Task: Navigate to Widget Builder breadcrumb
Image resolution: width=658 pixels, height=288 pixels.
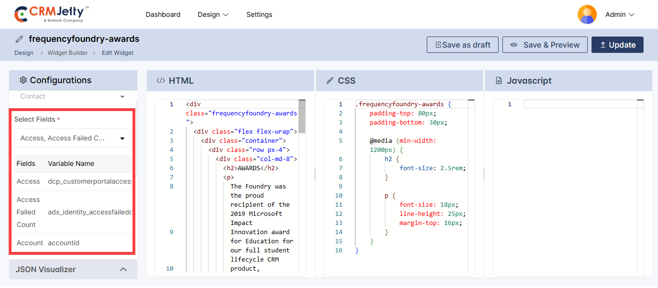Action: 67,53
